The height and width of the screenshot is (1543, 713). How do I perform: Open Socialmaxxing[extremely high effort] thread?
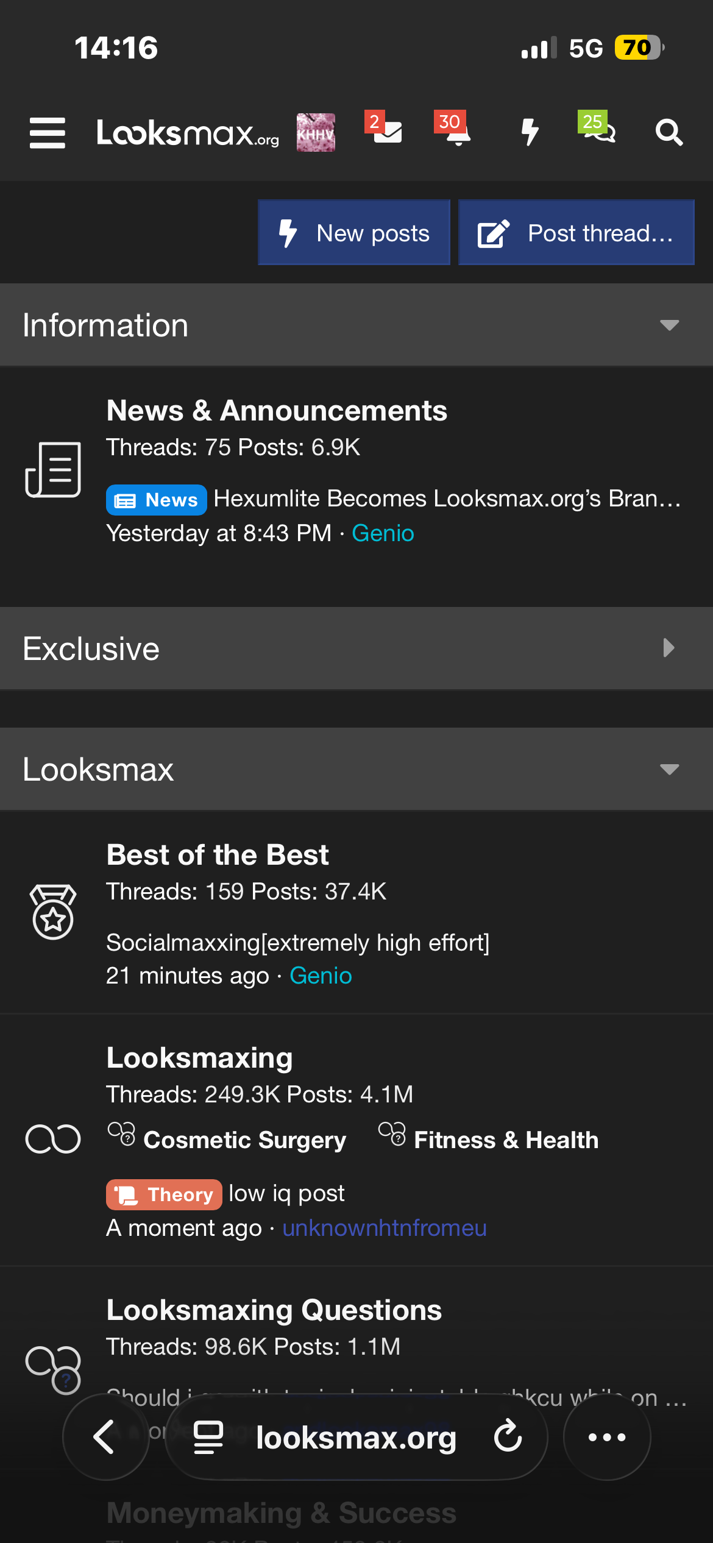click(298, 943)
